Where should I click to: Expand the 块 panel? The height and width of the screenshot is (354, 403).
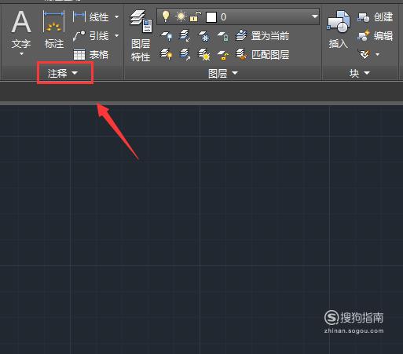(x=359, y=73)
